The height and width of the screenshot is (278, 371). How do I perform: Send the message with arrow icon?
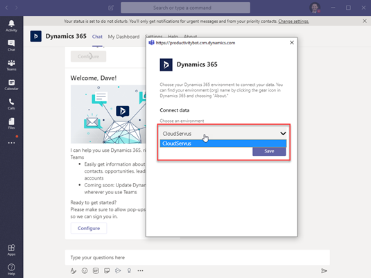point(324,270)
